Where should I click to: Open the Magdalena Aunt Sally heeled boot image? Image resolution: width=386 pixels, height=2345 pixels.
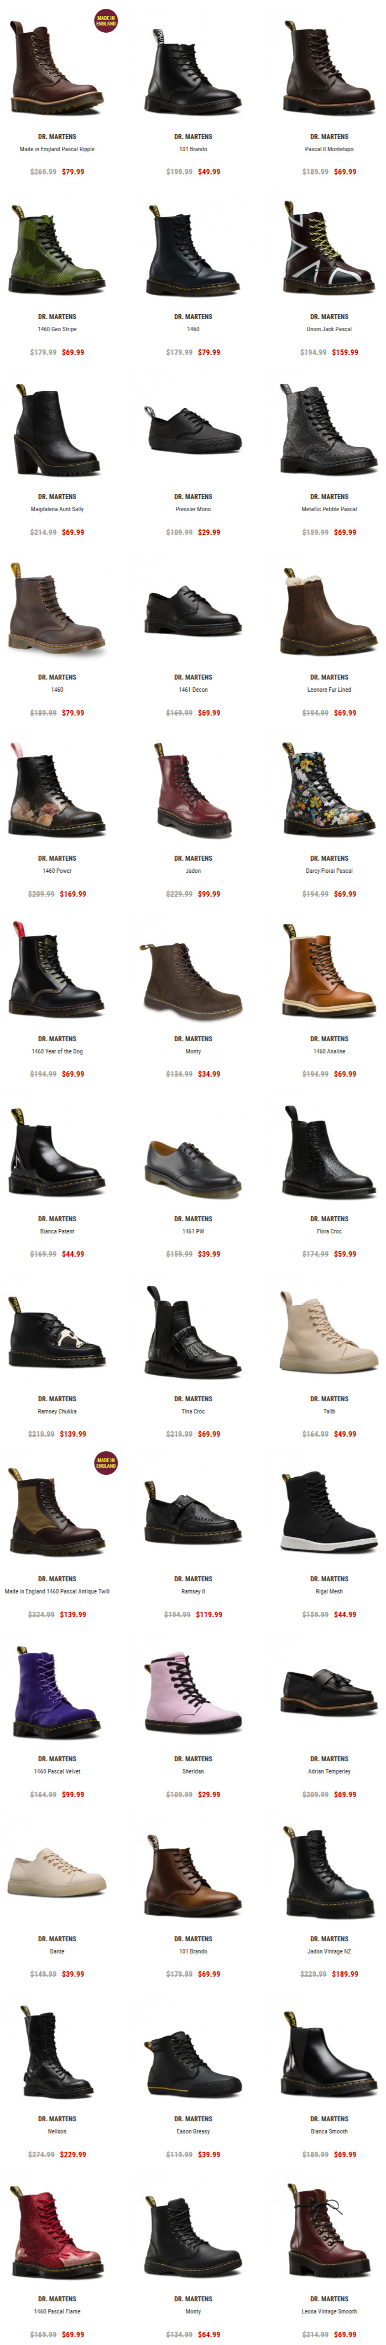point(56,429)
